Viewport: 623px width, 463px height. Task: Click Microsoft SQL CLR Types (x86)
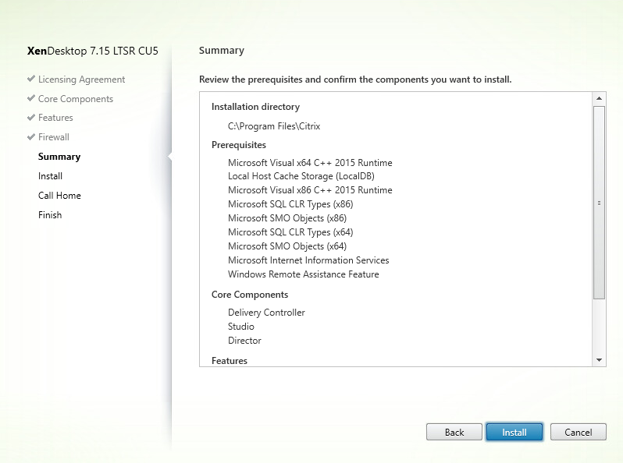[x=290, y=204]
